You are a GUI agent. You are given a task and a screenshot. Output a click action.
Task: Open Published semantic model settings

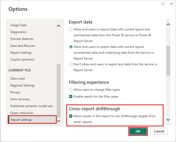click(x=32, y=106)
